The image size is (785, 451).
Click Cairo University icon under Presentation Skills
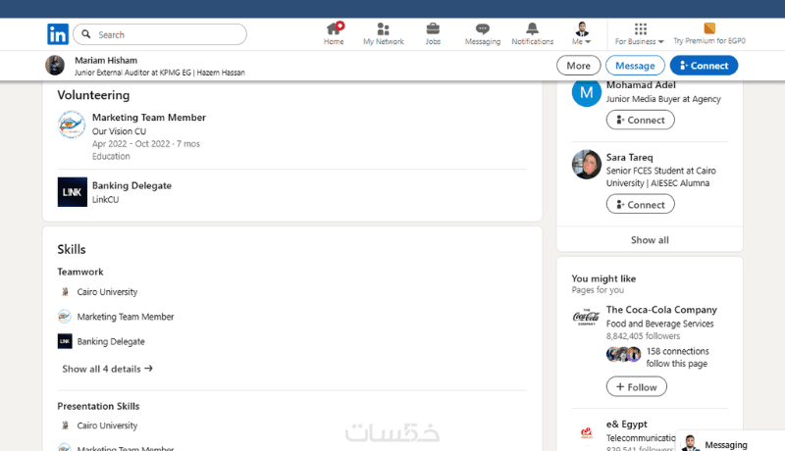pos(65,426)
